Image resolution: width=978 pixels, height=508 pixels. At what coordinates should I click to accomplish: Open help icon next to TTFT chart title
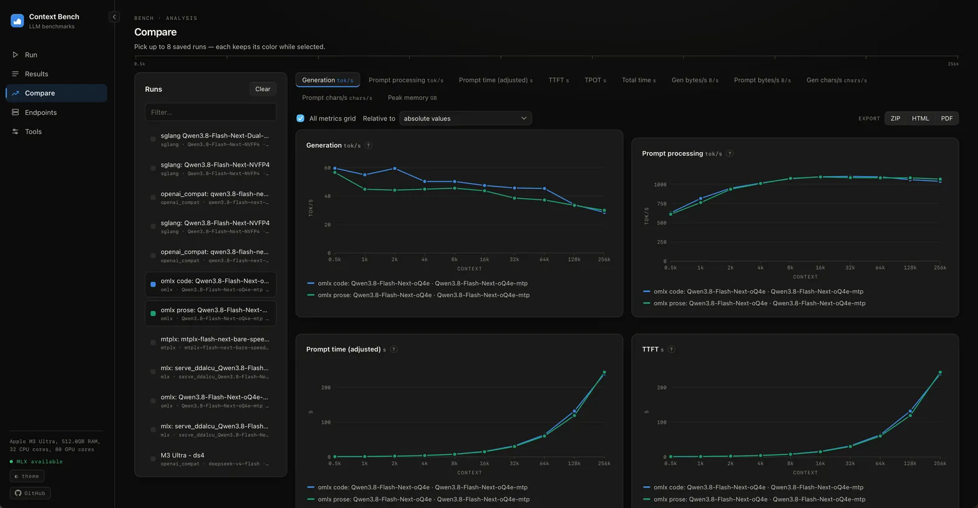coord(671,349)
